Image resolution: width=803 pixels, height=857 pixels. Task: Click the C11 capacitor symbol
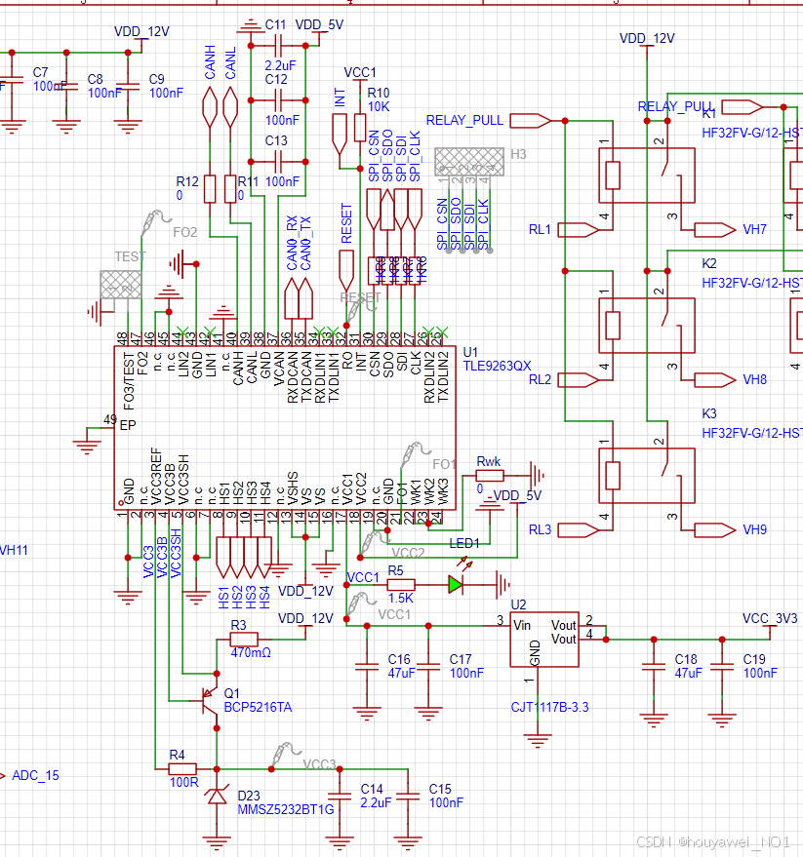pyautogui.click(x=278, y=46)
